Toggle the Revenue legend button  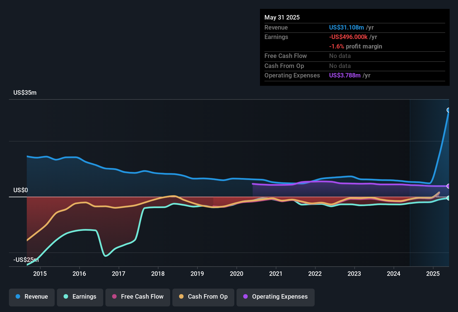click(x=32, y=297)
